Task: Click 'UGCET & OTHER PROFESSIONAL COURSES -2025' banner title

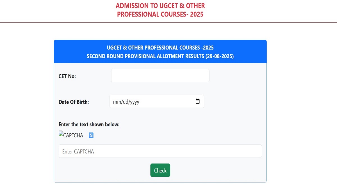Action: pyautogui.click(x=160, y=48)
